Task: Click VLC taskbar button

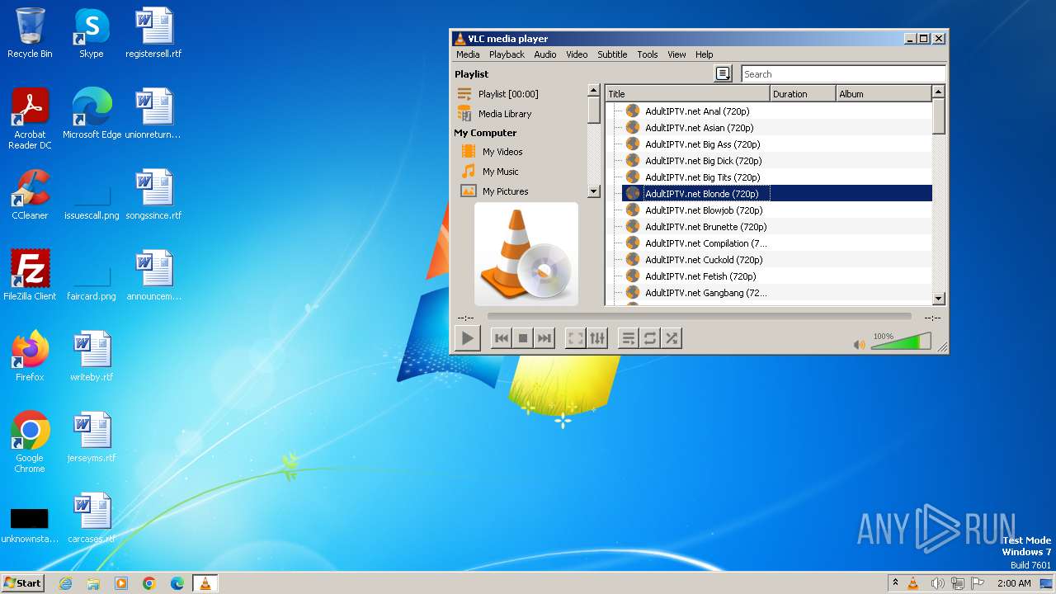Action: pos(205,583)
